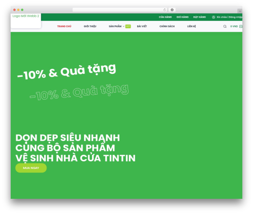Click the HOT badge next to Sản phẩm
Screen dimensions: 253x214
point(128,26)
